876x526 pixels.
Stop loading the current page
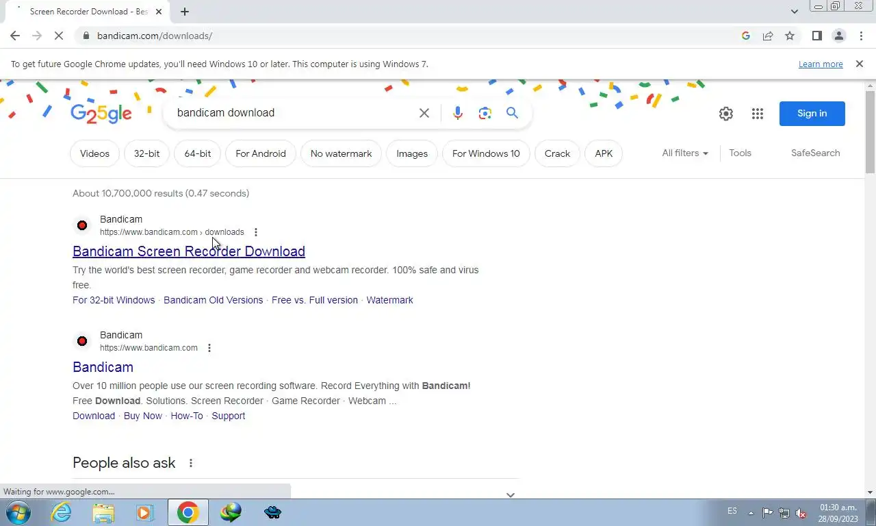[59, 36]
